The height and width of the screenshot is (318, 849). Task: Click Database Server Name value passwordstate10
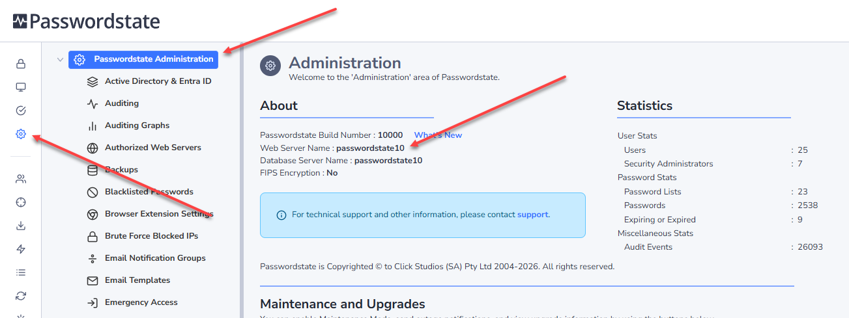pyautogui.click(x=388, y=160)
